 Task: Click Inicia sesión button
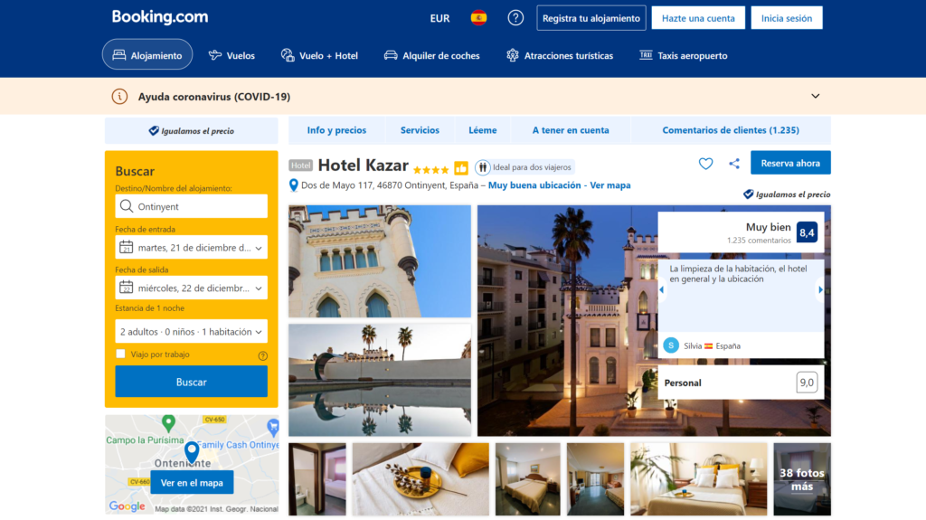[x=787, y=18]
